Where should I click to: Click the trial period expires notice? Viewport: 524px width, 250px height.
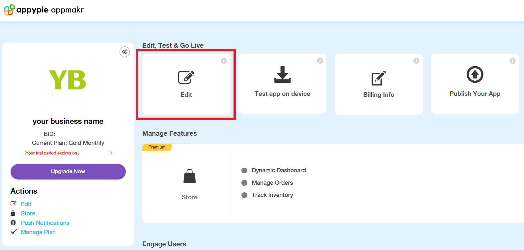(68, 153)
